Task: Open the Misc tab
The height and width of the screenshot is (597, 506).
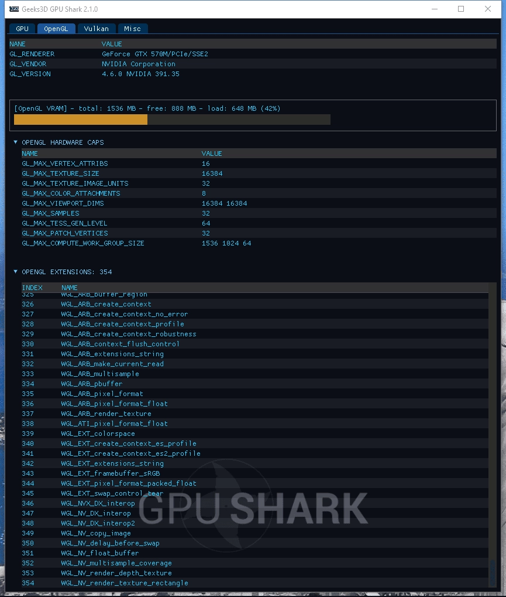Action: coord(132,29)
